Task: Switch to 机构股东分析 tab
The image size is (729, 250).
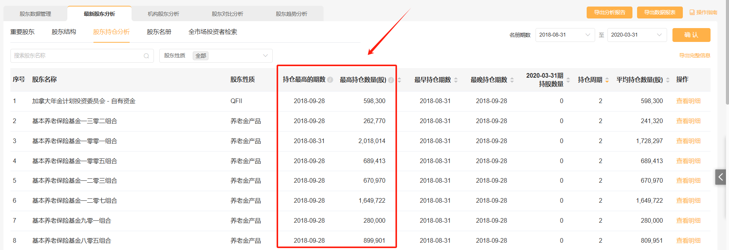Action: point(163,14)
